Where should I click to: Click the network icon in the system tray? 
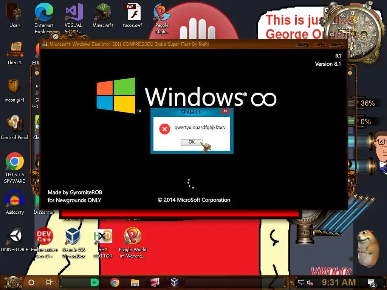coord(301,282)
